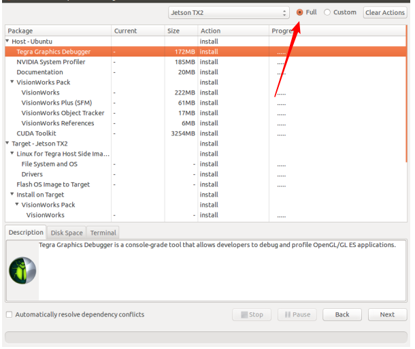Click the package list vertical scrollbar
The height and width of the screenshot is (349, 415).
tap(406, 94)
